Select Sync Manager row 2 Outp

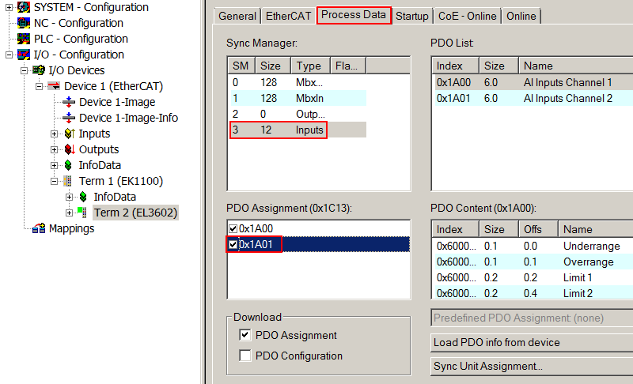click(x=298, y=114)
